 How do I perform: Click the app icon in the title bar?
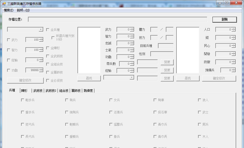[4, 4]
